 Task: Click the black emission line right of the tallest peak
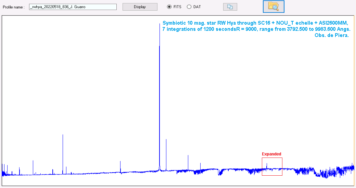(166, 151)
